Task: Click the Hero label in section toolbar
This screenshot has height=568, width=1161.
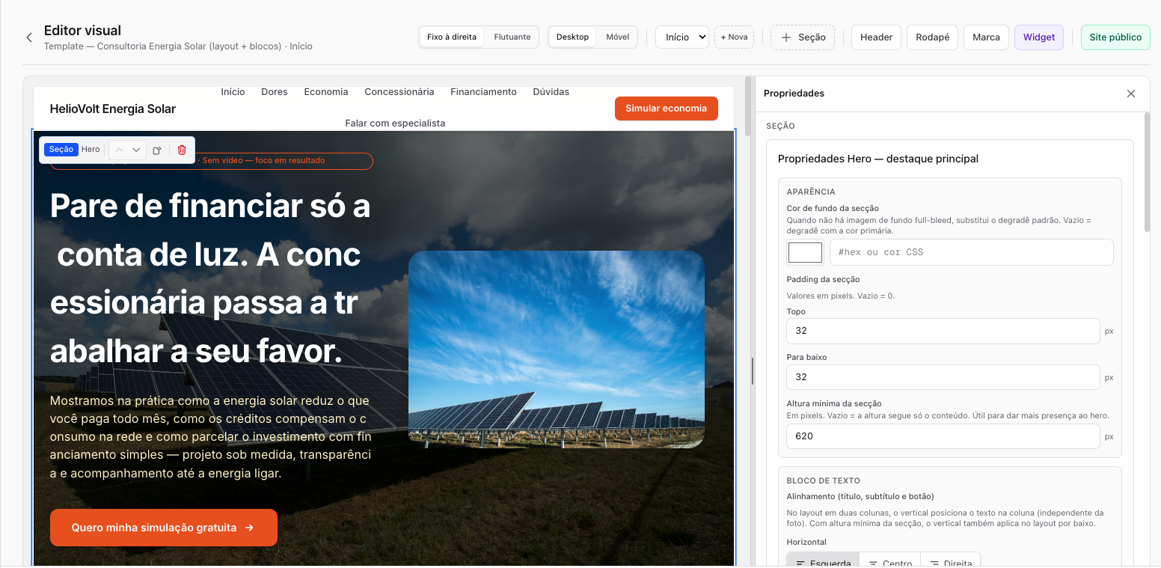Action: 91,150
